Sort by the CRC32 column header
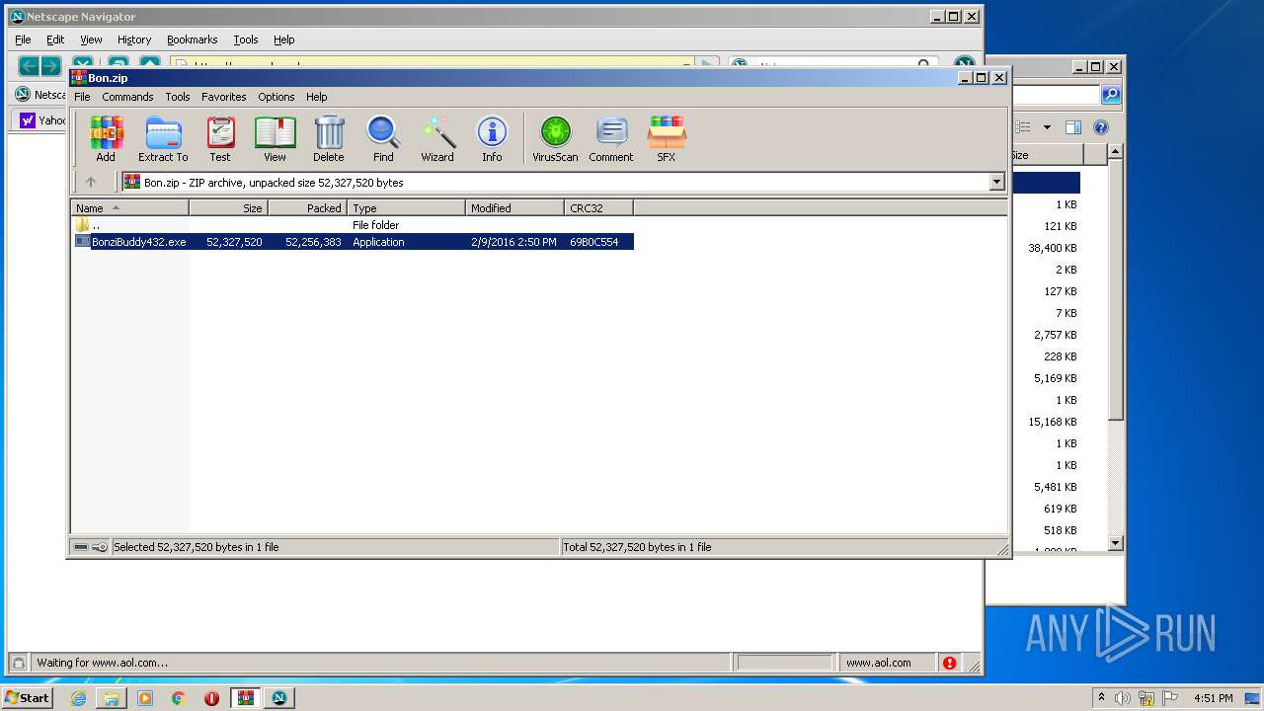Viewport: 1264px width, 711px height. click(x=598, y=207)
